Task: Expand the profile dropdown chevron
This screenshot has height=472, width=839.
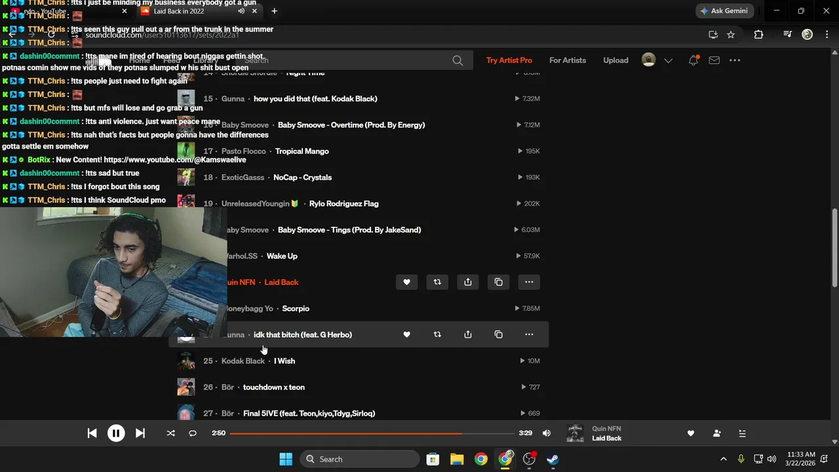Action: click(x=668, y=60)
